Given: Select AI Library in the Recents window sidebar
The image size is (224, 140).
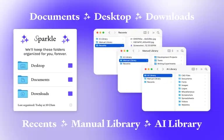Looking at the screenshot, I should pos(110,39).
